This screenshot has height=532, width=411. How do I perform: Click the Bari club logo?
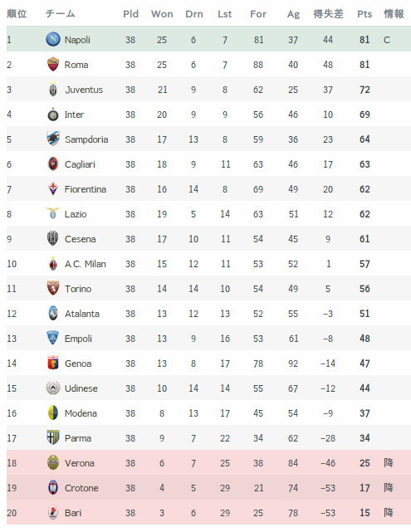click(53, 512)
